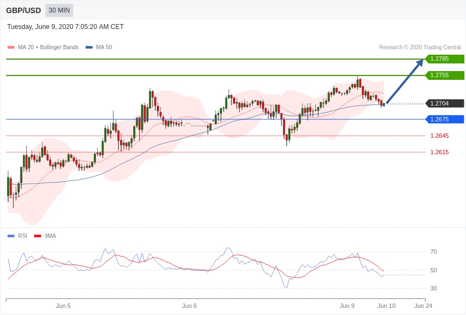Click the 1.2704 current price tag

[445, 103]
